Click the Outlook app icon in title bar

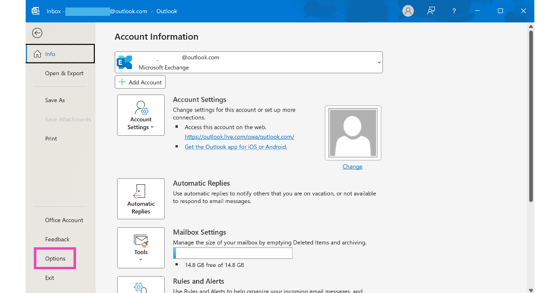point(35,11)
